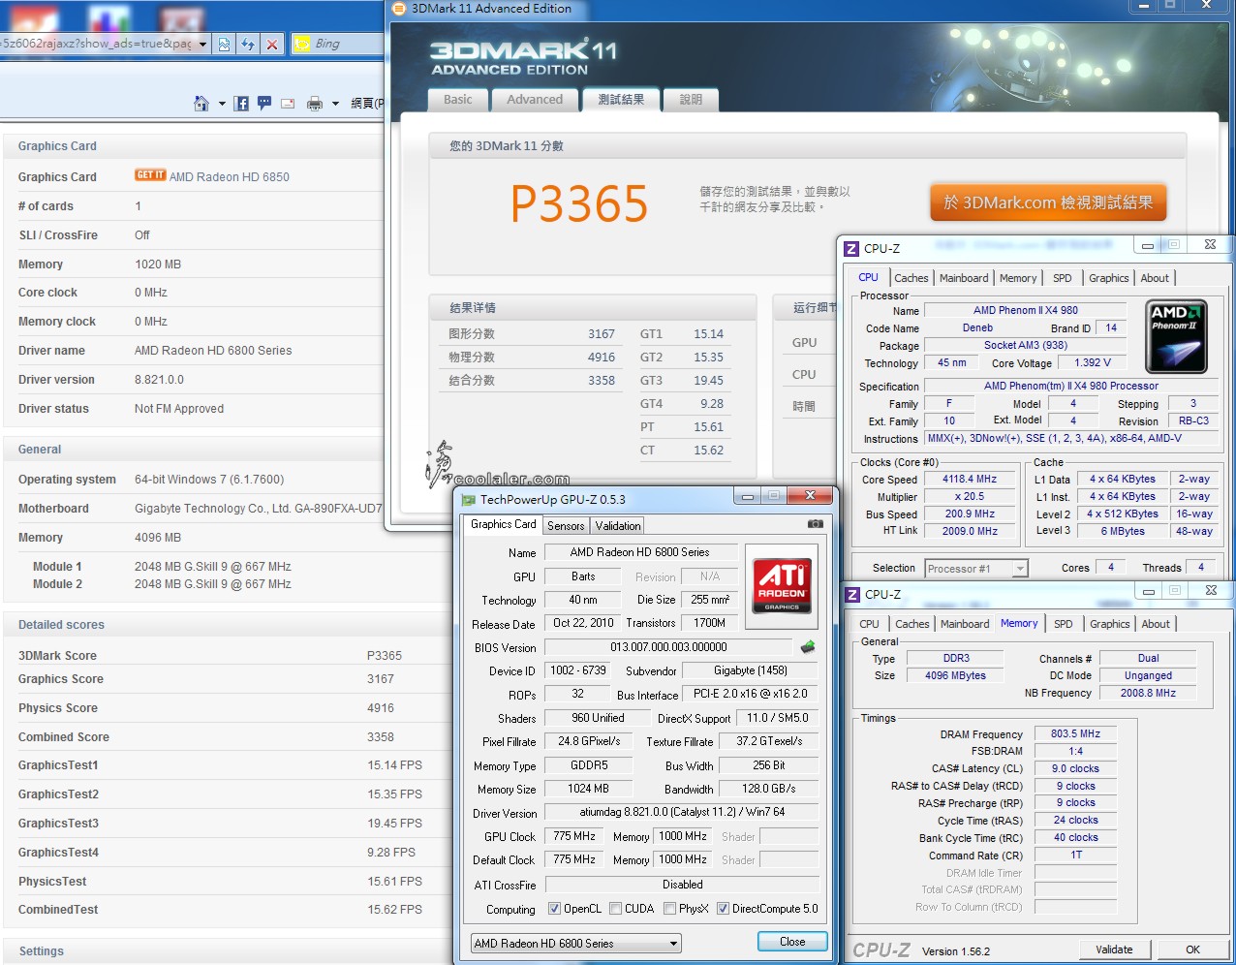Click the GPU row in 3DMark run details
1236x965 pixels.
pos(807,343)
